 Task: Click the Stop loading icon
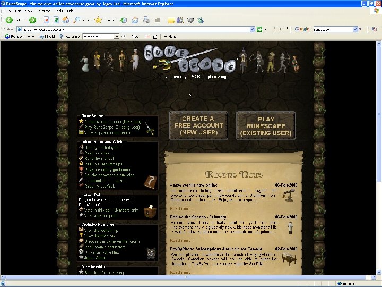pyautogui.click(x=47, y=20)
